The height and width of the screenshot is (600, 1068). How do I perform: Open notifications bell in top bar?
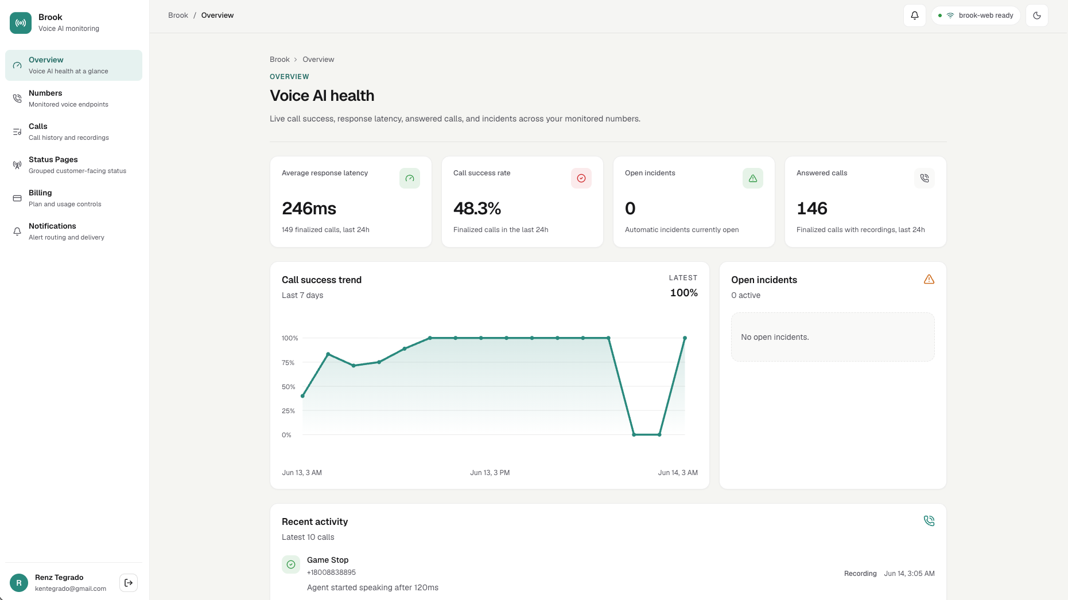coord(915,15)
